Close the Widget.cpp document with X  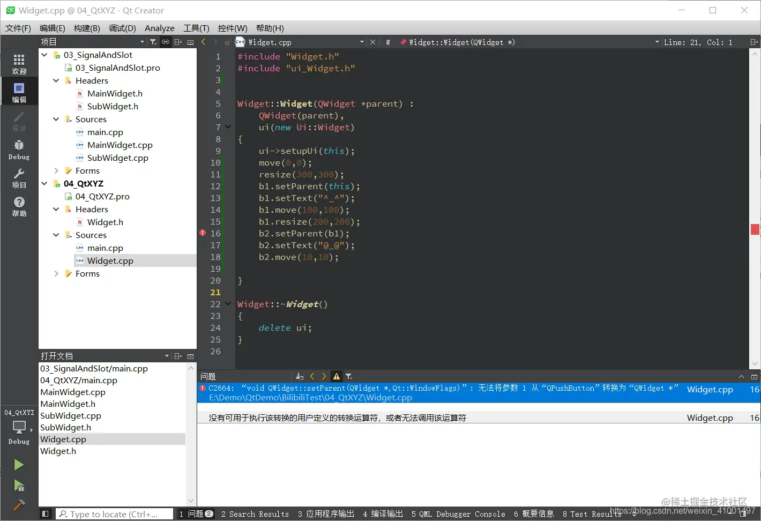tap(373, 42)
